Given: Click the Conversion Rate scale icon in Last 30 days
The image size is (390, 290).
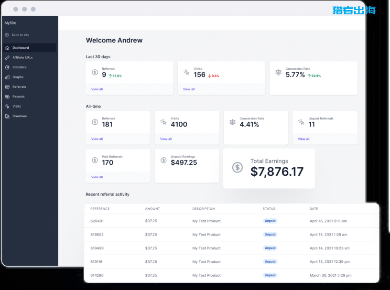Looking at the screenshot, I should (279, 73).
